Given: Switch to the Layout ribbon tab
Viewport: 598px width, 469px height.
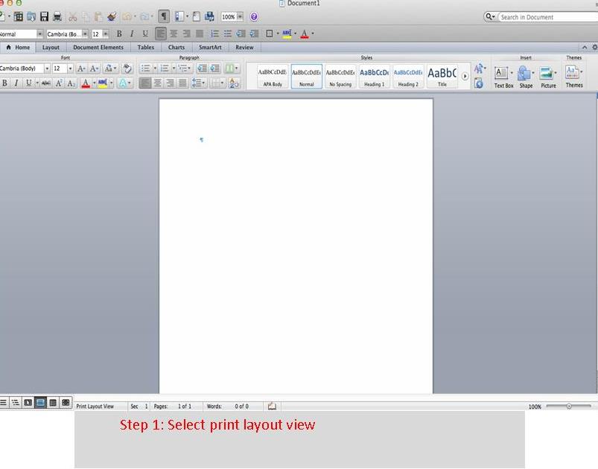Looking at the screenshot, I should (51, 46).
